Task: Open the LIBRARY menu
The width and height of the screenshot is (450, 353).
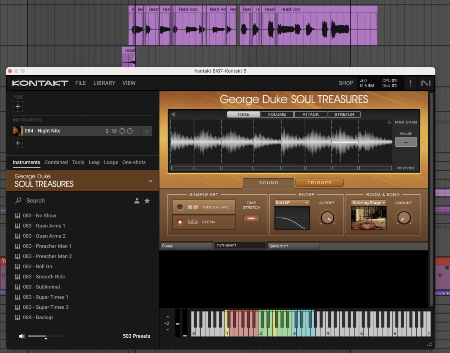Action: click(x=104, y=83)
